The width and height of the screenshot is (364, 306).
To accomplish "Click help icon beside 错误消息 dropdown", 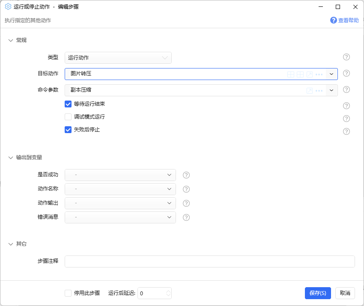I will (x=186, y=217).
